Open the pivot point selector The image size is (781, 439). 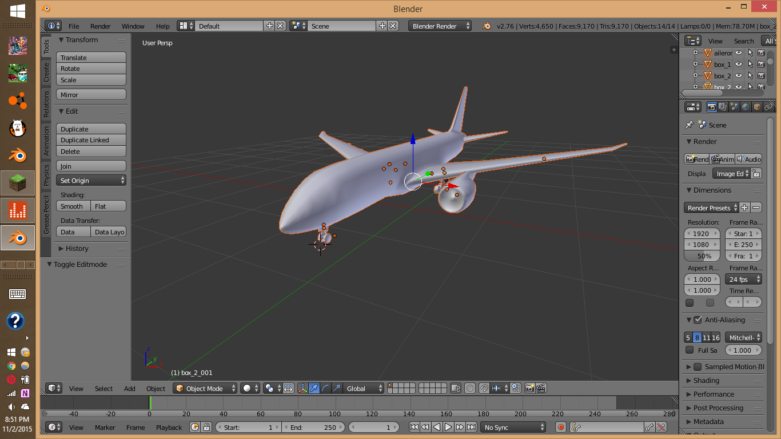point(272,388)
